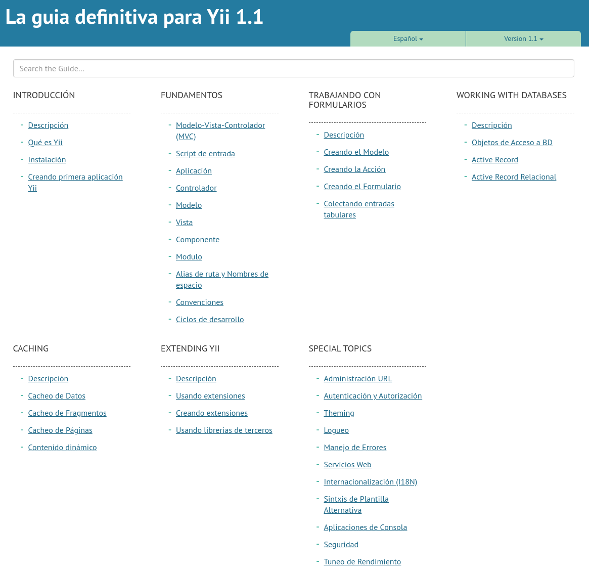Open Active Record Relacional link
Viewport: 589px width, 574px height.
coord(514,178)
